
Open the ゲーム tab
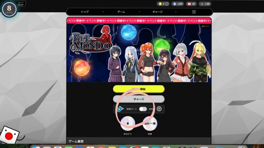point(121,12)
